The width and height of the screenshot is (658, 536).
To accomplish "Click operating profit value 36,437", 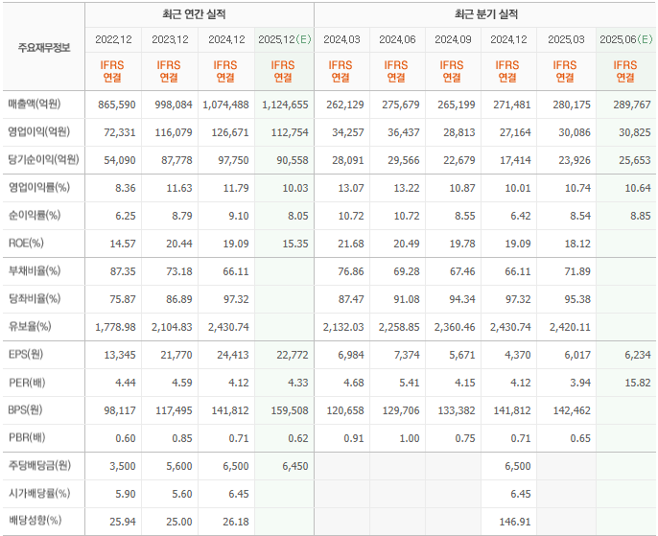I will [x=403, y=132].
